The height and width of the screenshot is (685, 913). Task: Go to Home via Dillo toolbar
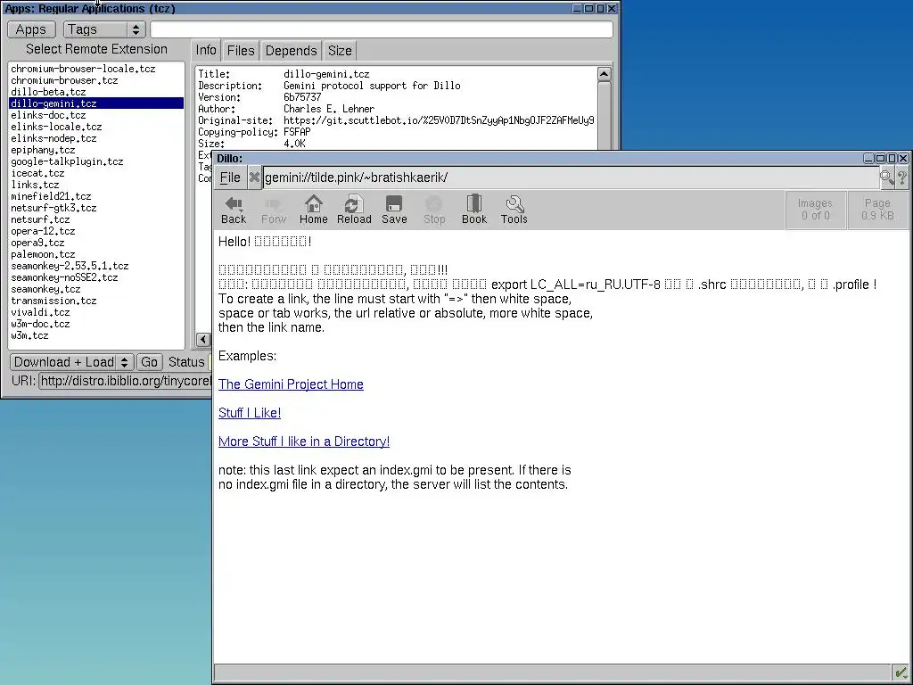(x=313, y=210)
